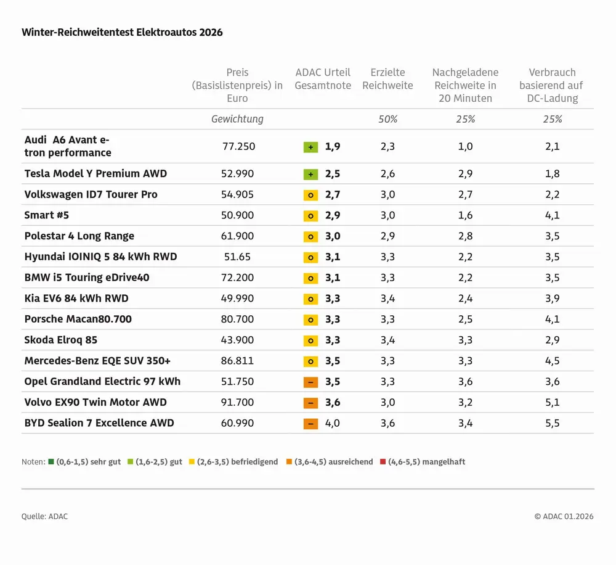
Task: Click the green plus rating icon for Audi A6 Avant
Action: [310, 147]
